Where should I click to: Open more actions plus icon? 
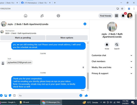coord(1,95)
